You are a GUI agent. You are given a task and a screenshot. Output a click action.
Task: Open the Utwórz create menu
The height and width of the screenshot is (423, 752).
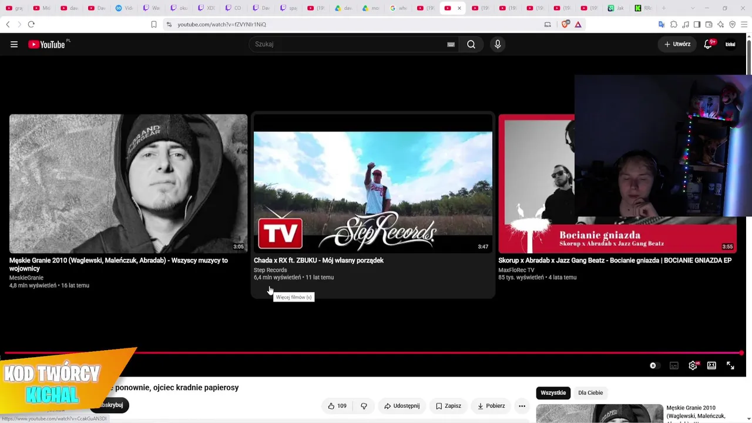pos(677,44)
